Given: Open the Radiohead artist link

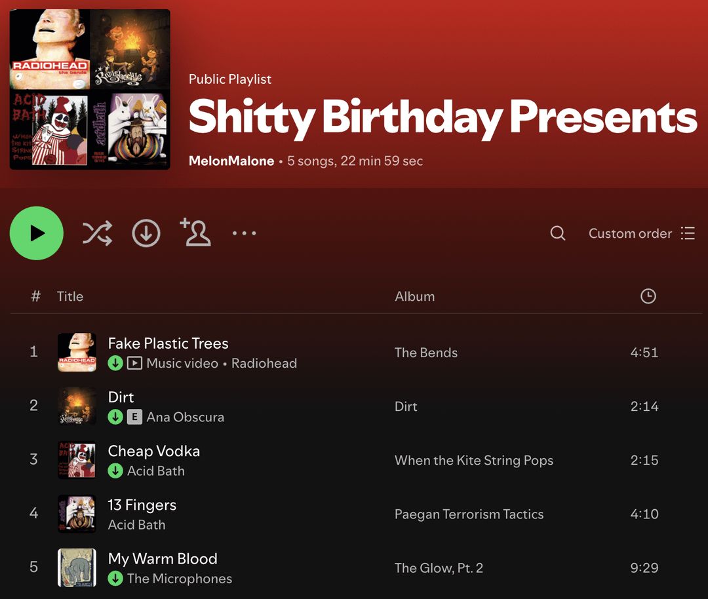Looking at the screenshot, I should (264, 363).
